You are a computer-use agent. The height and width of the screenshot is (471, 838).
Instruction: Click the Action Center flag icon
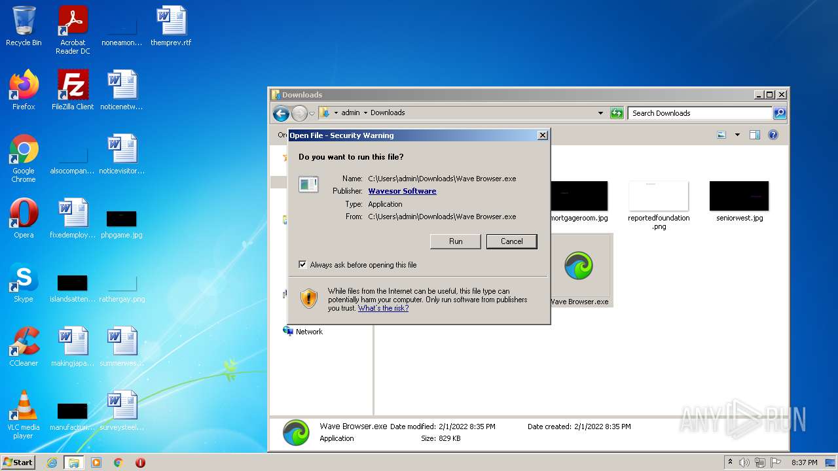776,462
